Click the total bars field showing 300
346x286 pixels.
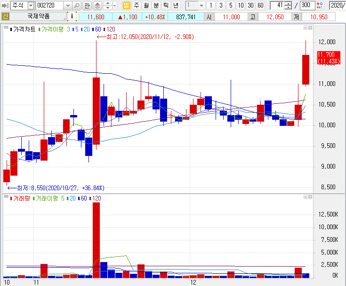point(307,5)
